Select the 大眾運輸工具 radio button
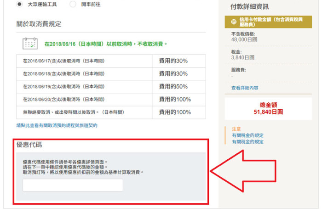 [x=19, y=4]
